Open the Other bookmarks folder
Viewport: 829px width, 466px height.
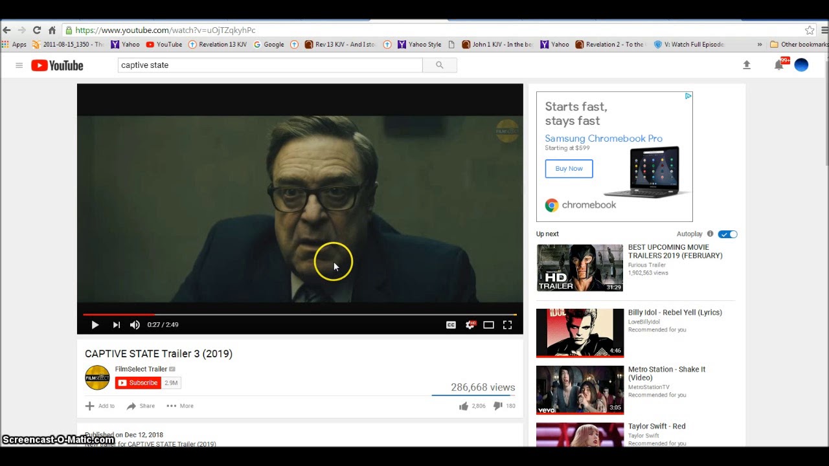(799, 45)
